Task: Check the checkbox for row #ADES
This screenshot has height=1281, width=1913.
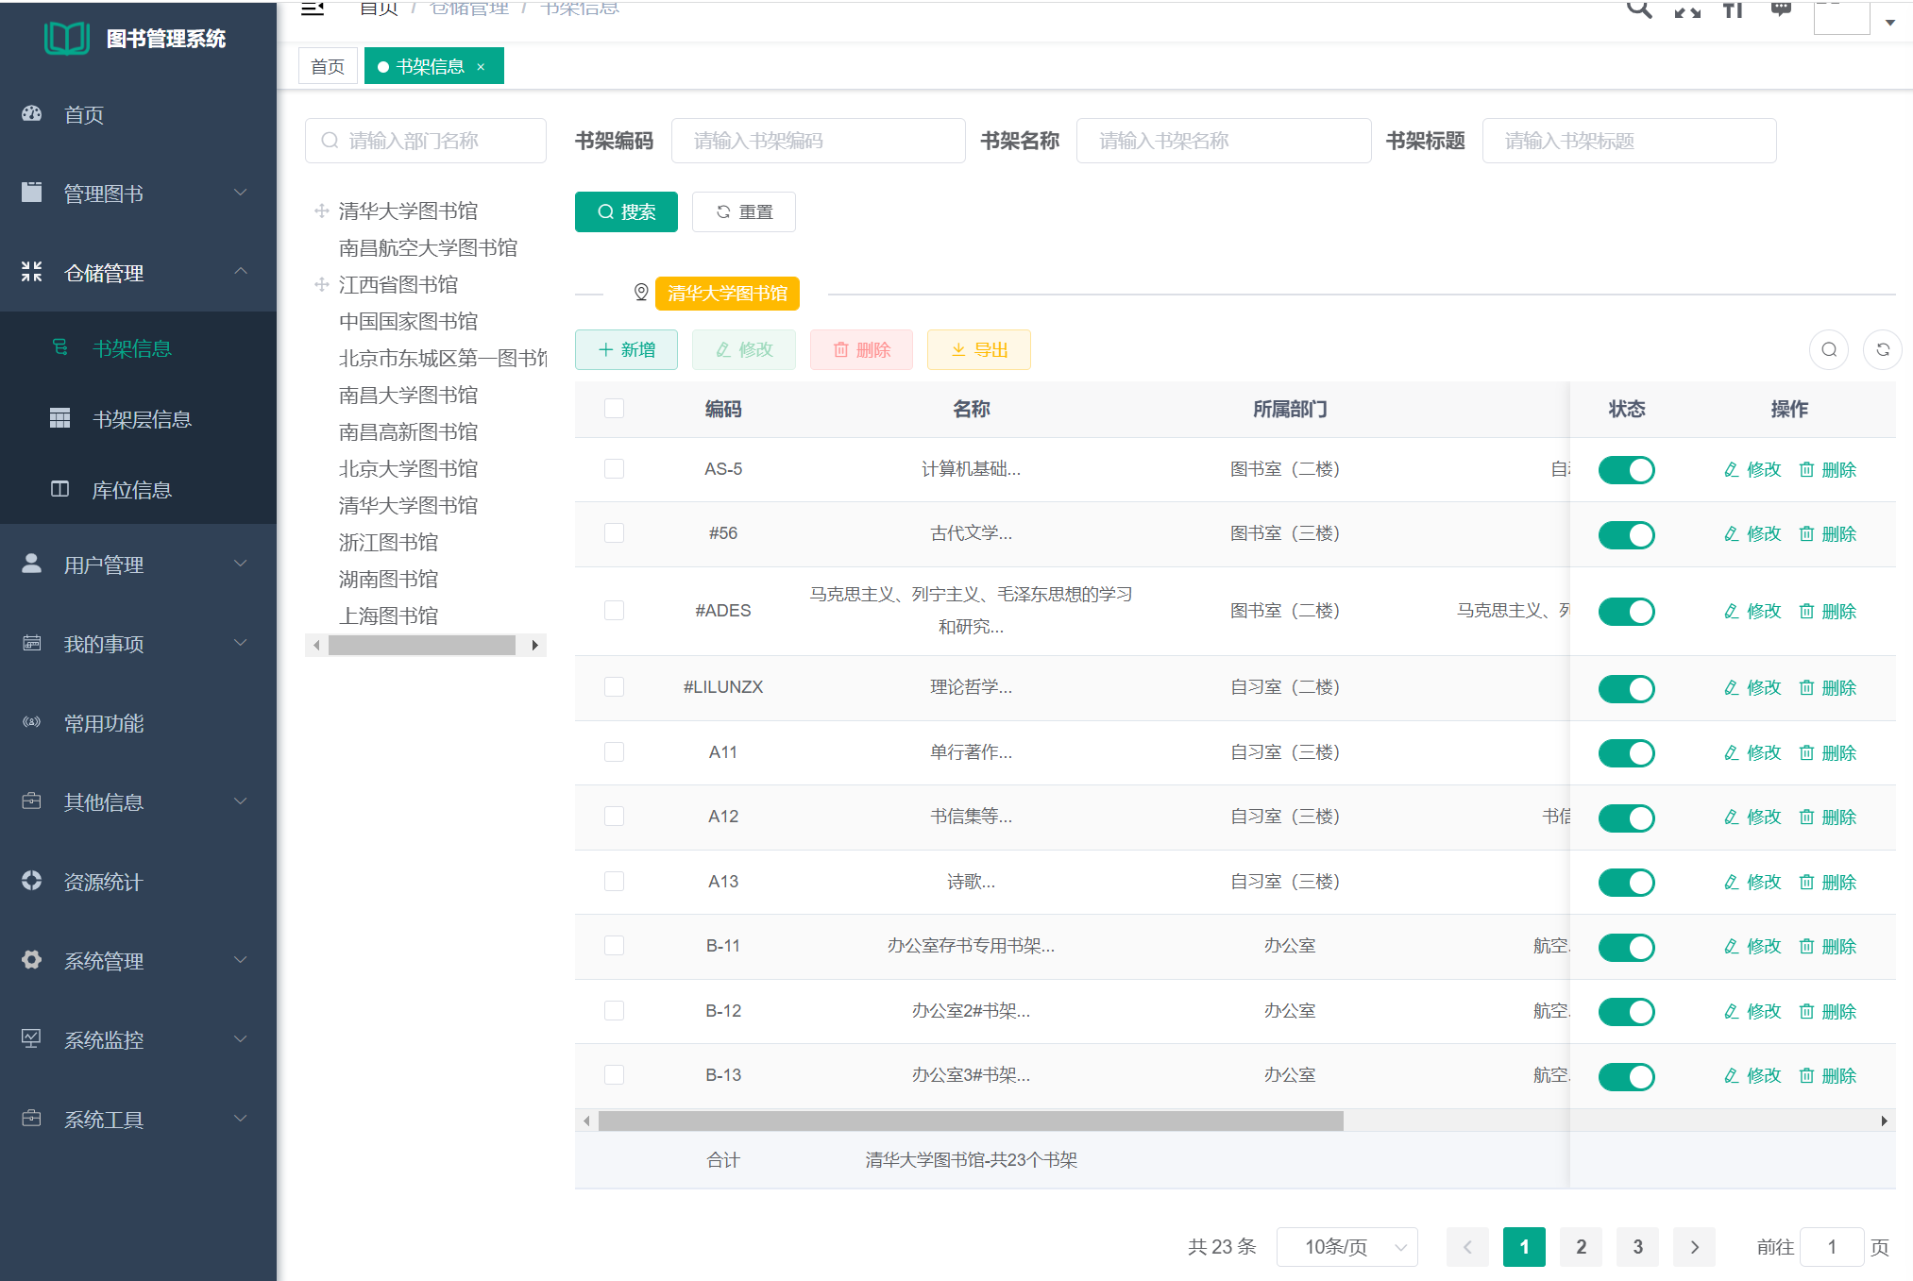Action: [x=614, y=611]
